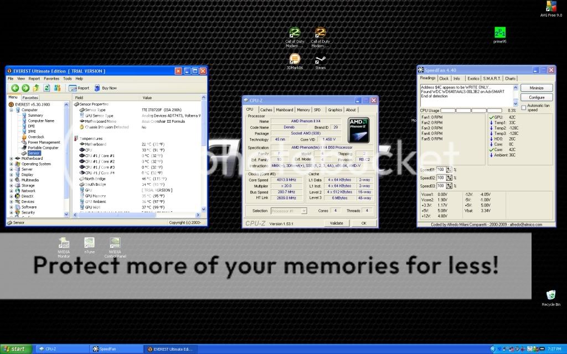Adjust the Speed03 spinner in SpeedFan

coord(449,186)
